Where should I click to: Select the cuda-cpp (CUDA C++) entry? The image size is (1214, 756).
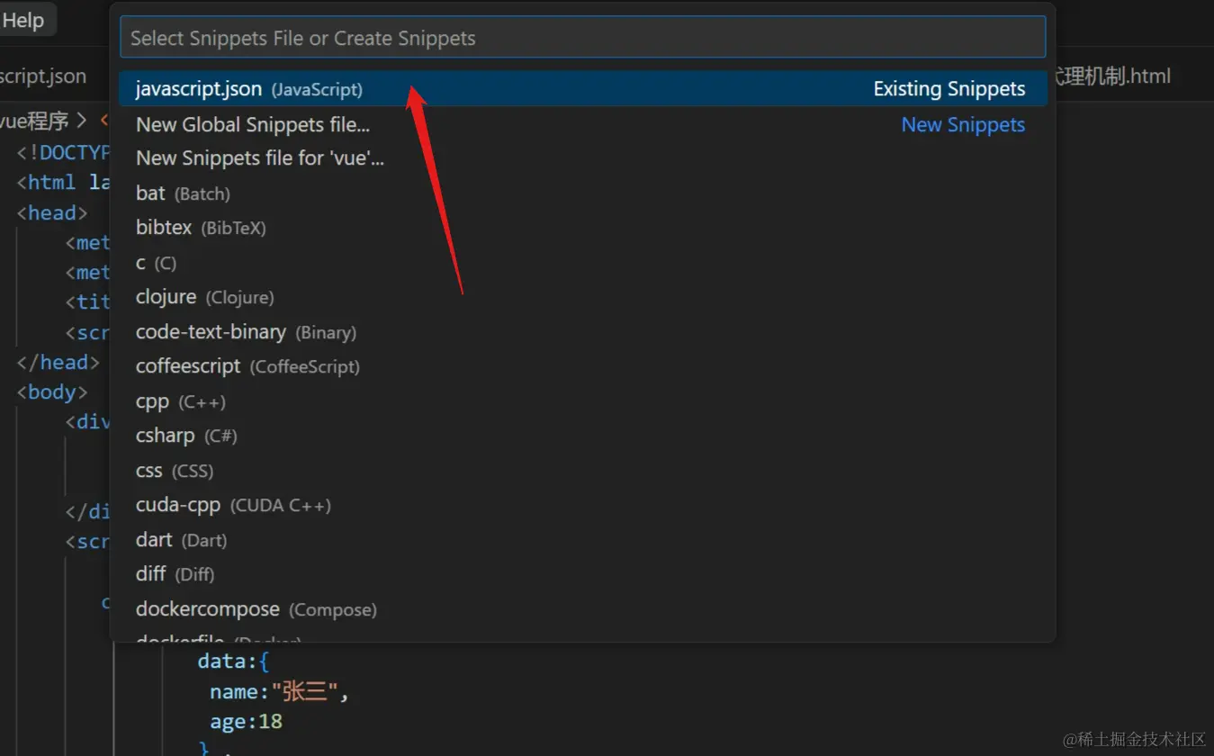coord(582,505)
